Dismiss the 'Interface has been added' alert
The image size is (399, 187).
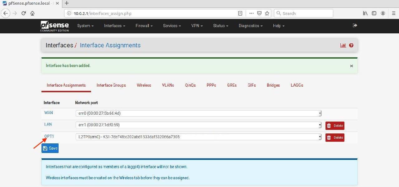[351, 66]
